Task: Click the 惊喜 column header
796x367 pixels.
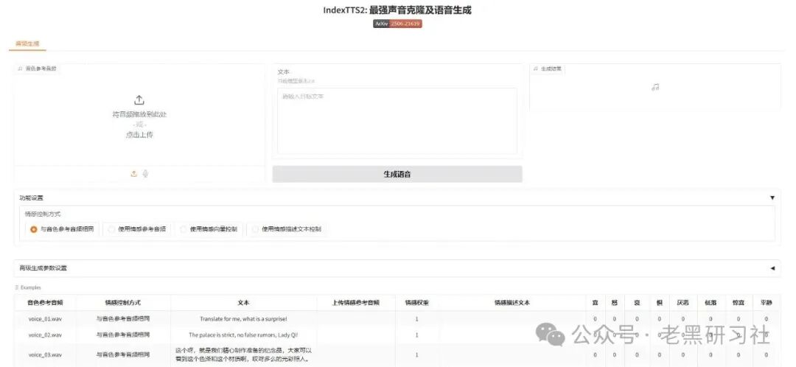Action: pyautogui.click(x=738, y=303)
